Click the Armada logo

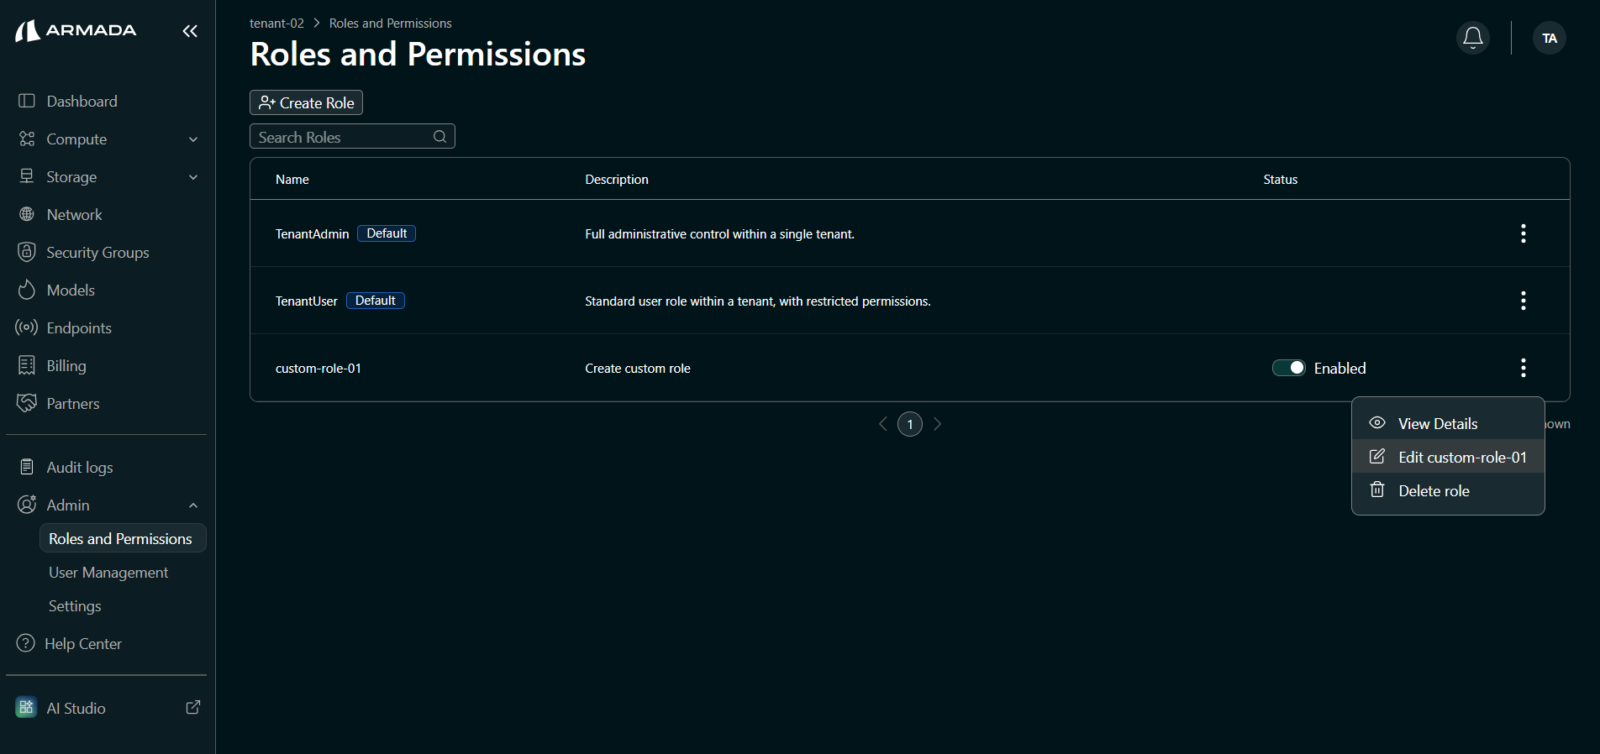point(76,30)
